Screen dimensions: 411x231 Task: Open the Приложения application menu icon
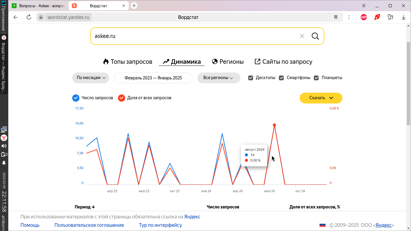[x=4, y=3]
